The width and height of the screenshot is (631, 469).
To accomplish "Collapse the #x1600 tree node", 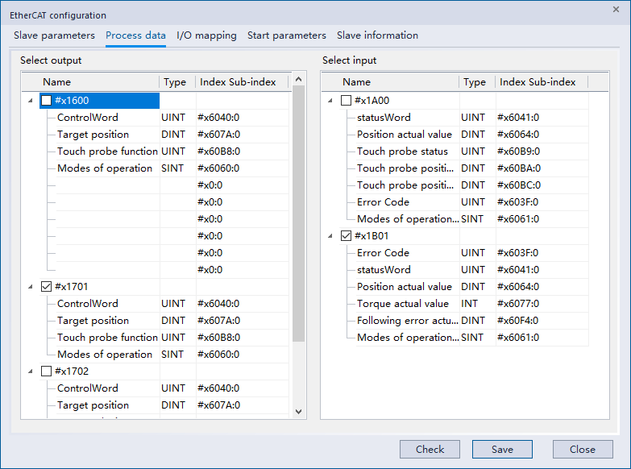I will (31, 101).
